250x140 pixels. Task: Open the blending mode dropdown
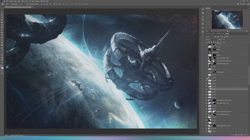coord(212,40)
